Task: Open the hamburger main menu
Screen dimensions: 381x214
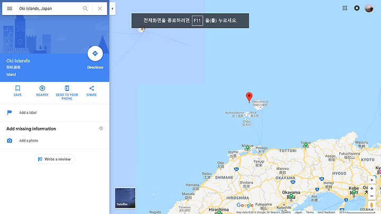Action: click(10, 8)
